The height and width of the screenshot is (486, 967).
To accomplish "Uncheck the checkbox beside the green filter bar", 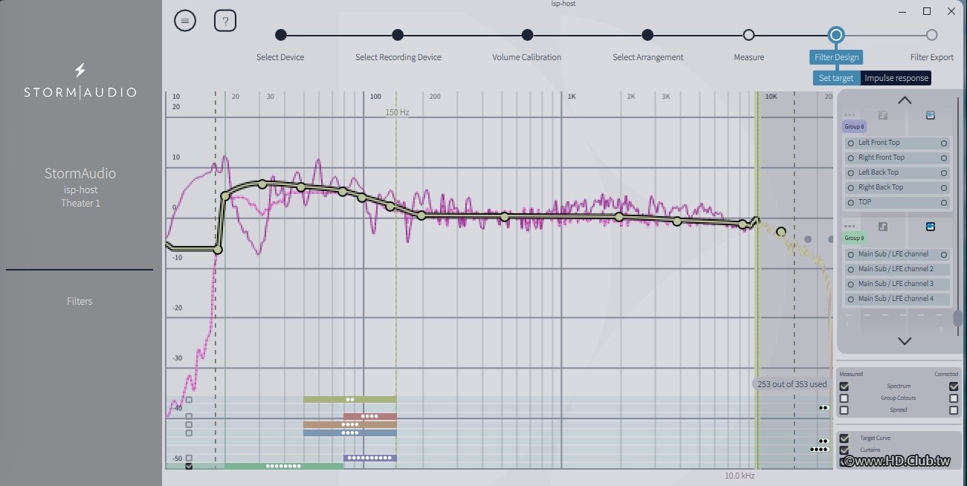I will click(x=189, y=466).
